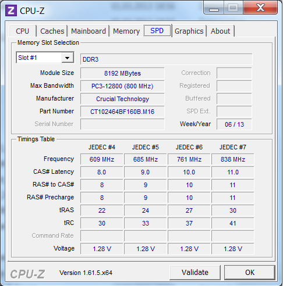Select the 761 MHz frequency cell
This screenshot has width=283, height=286.
pyautogui.click(x=189, y=159)
